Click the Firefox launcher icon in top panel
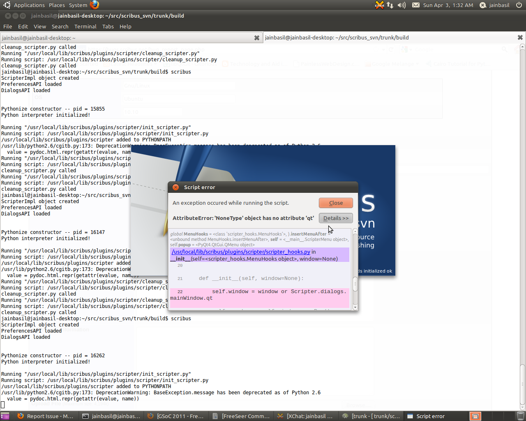The height and width of the screenshot is (421, 526). 95,5
